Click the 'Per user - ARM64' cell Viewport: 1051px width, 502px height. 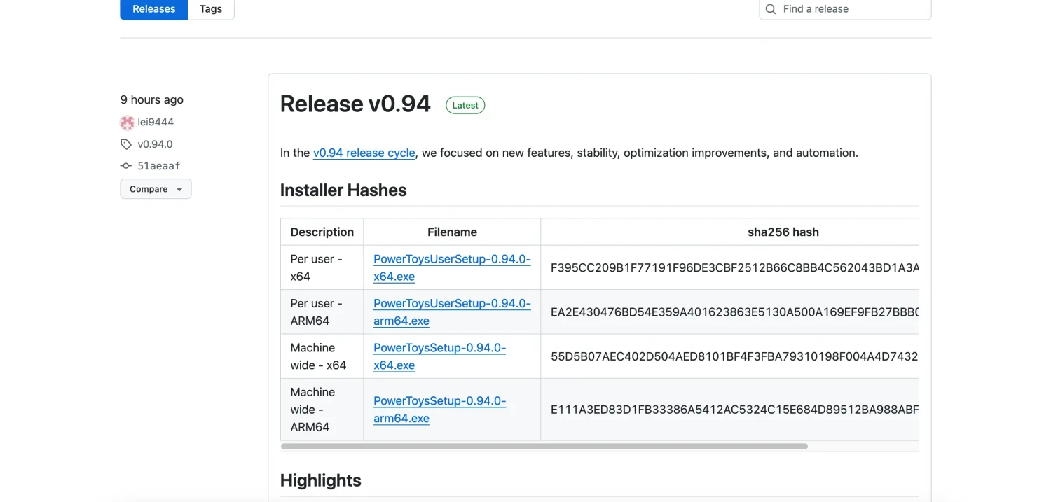pos(322,312)
